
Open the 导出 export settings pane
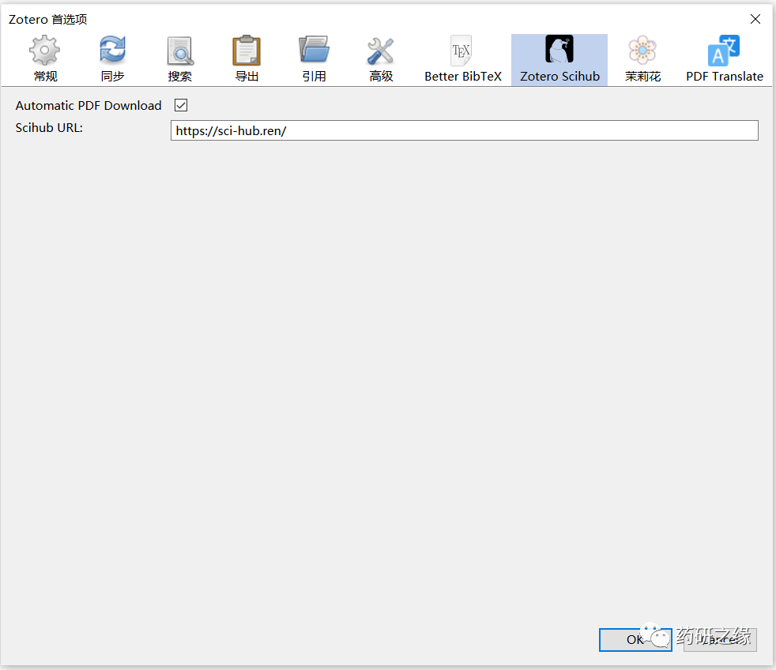tap(247, 59)
